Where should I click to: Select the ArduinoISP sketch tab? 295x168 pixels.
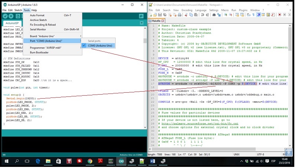click(12, 23)
